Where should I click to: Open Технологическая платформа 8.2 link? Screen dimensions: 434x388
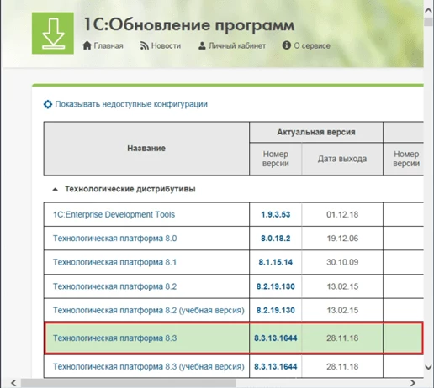(115, 286)
